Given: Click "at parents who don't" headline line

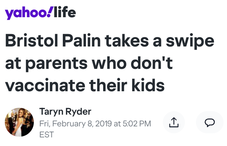Looking at the screenshot, I should point(89,64).
